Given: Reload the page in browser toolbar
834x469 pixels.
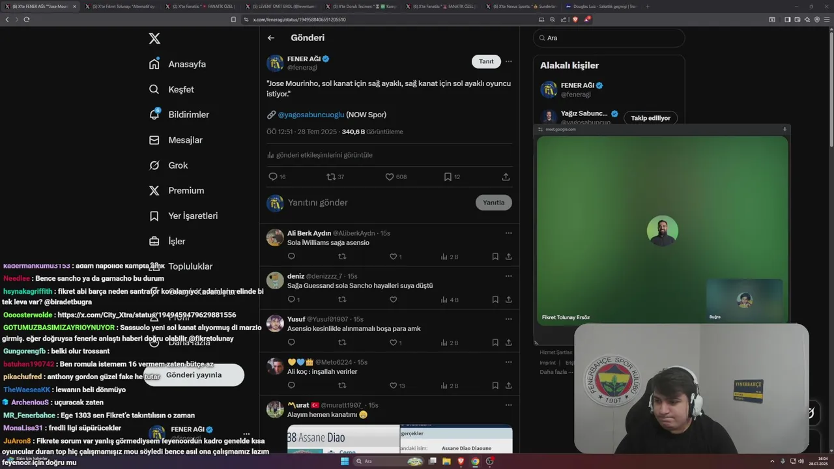Looking at the screenshot, I should (27, 20).
